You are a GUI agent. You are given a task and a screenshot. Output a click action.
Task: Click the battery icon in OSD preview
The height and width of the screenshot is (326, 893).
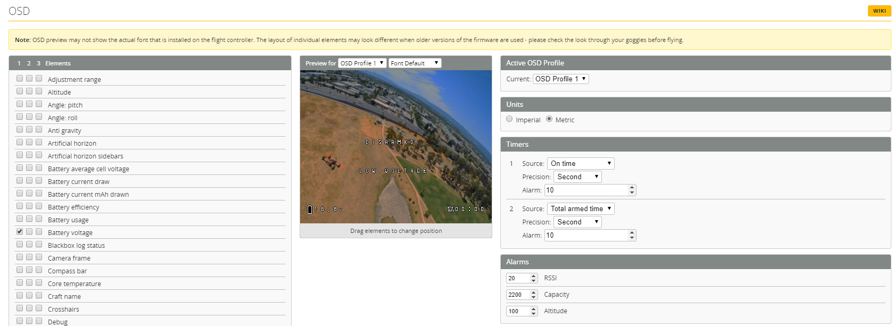tap(310, 210)
